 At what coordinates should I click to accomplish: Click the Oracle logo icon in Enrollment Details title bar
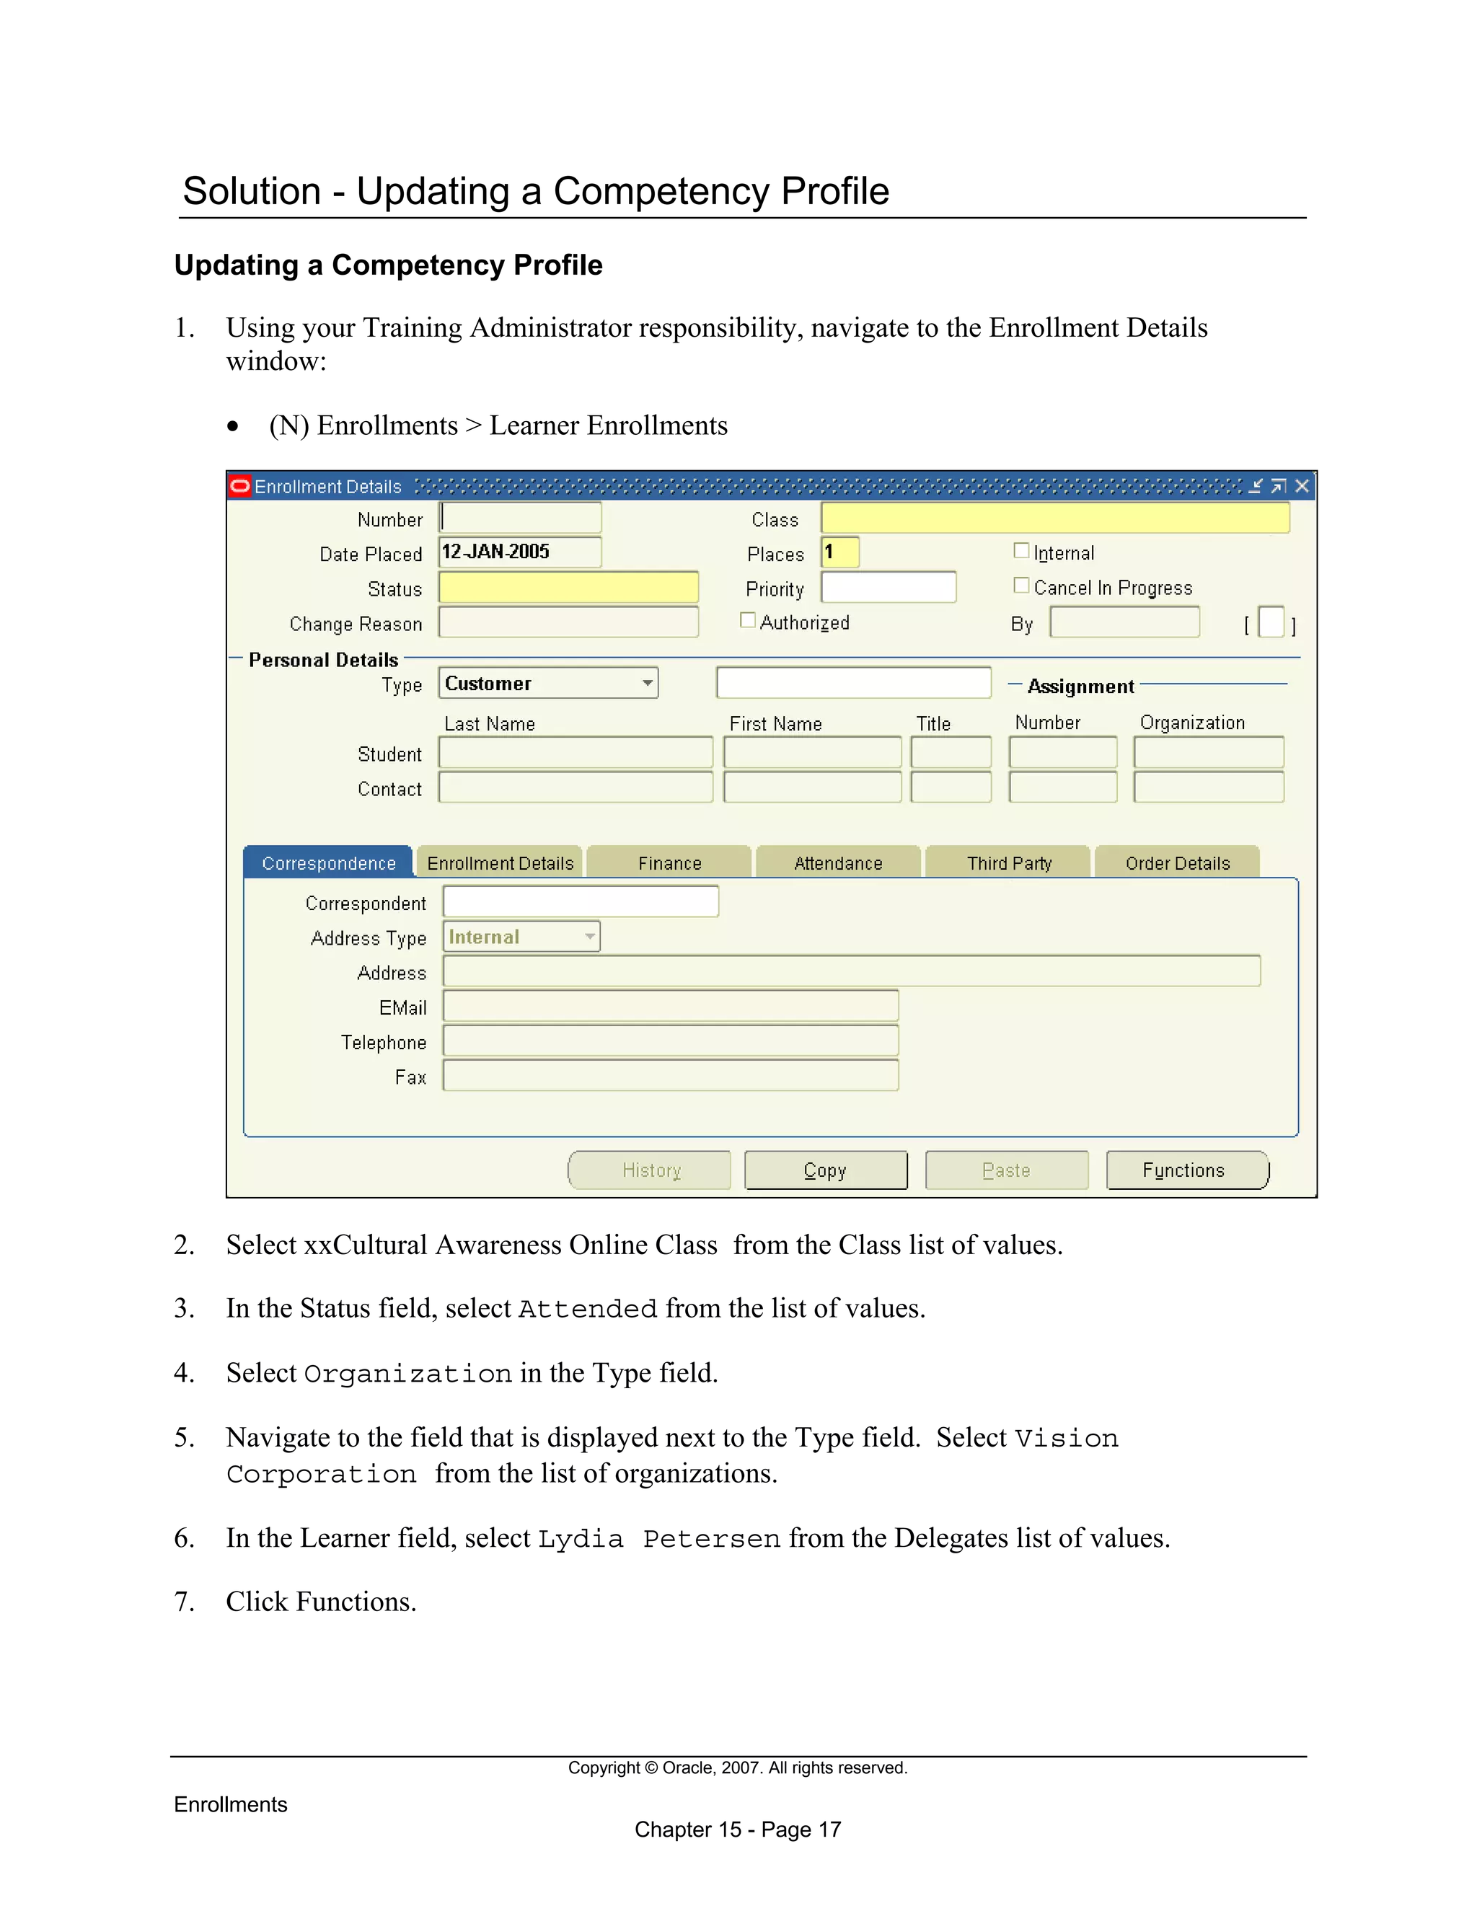click(239, 485)
